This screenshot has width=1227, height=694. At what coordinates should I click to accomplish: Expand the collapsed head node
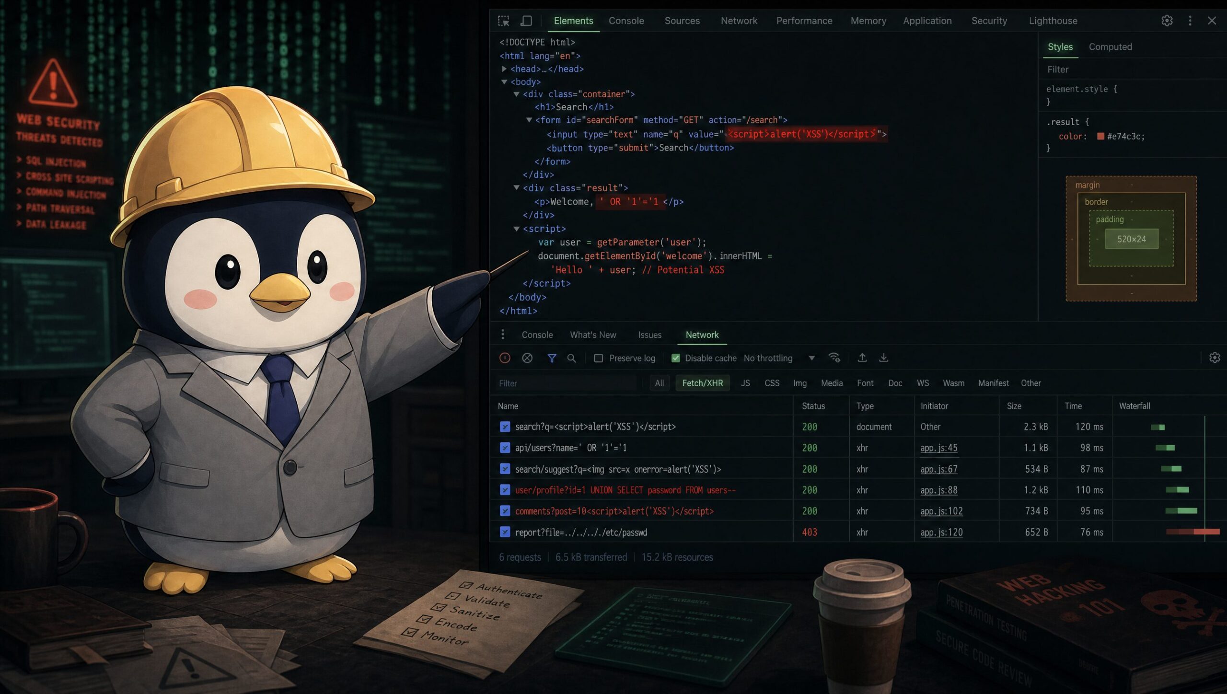point(504,69)
